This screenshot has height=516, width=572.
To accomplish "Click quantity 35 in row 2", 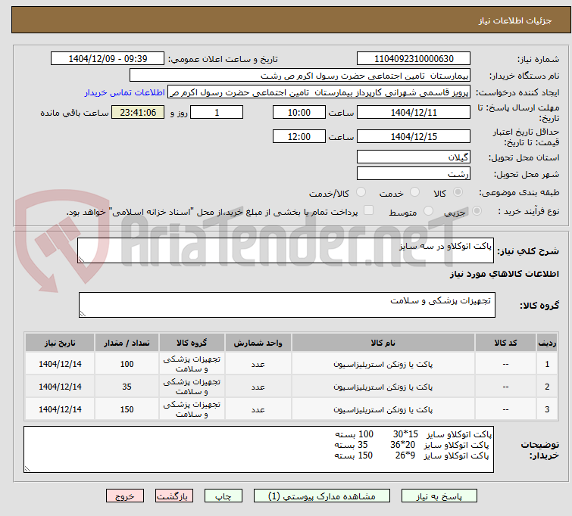I will click(127, 387).
